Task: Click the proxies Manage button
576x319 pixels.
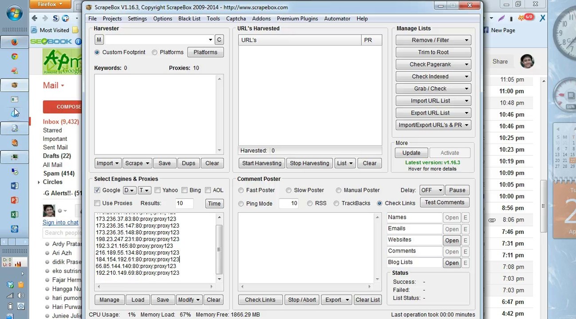Action: (x=109, y=300)
